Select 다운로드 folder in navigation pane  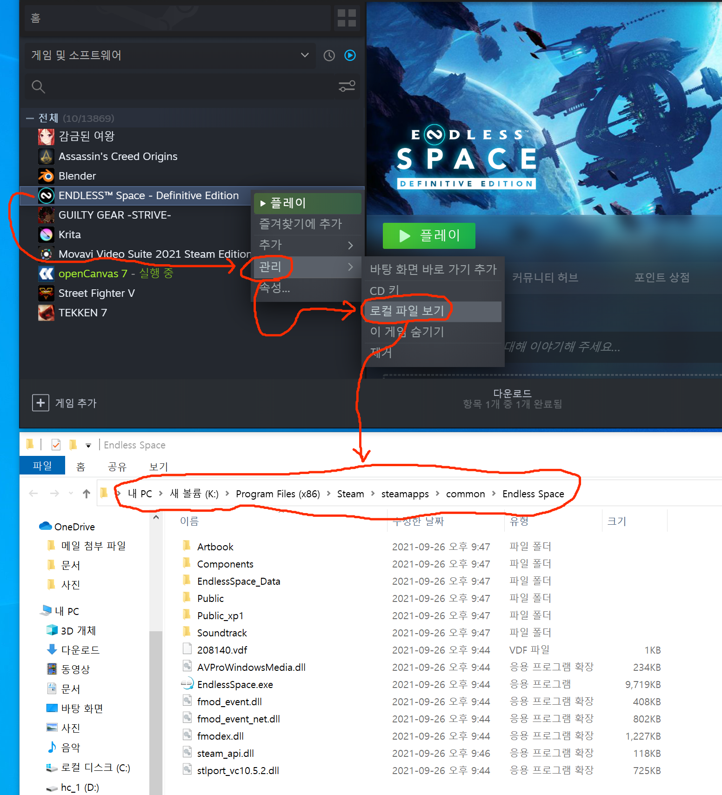coord(80,650)
